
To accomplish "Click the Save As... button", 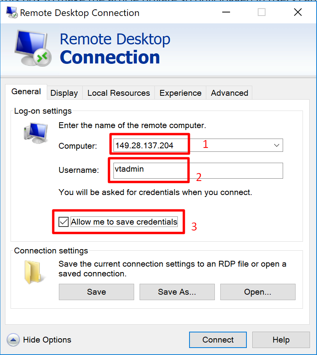I will point(177,292).
